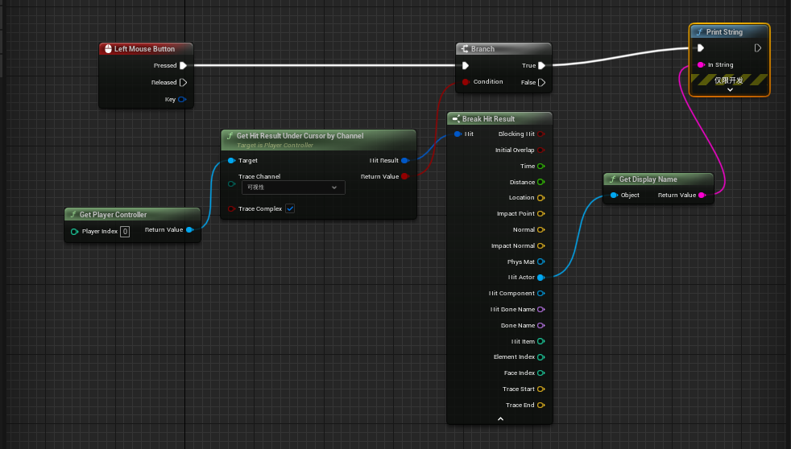Open the Trace Channel dropdown
Viewport: 791px width, 449px height.
pyautogui.click(x=293, y=187)
